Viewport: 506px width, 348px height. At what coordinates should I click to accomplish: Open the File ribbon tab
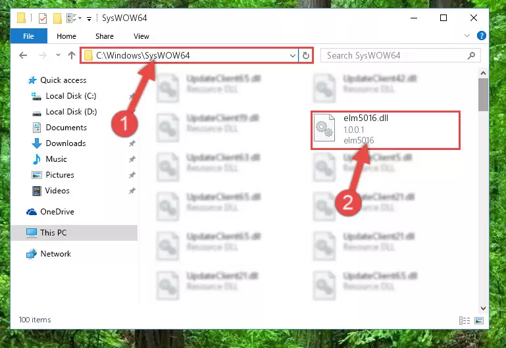[29, 36]
